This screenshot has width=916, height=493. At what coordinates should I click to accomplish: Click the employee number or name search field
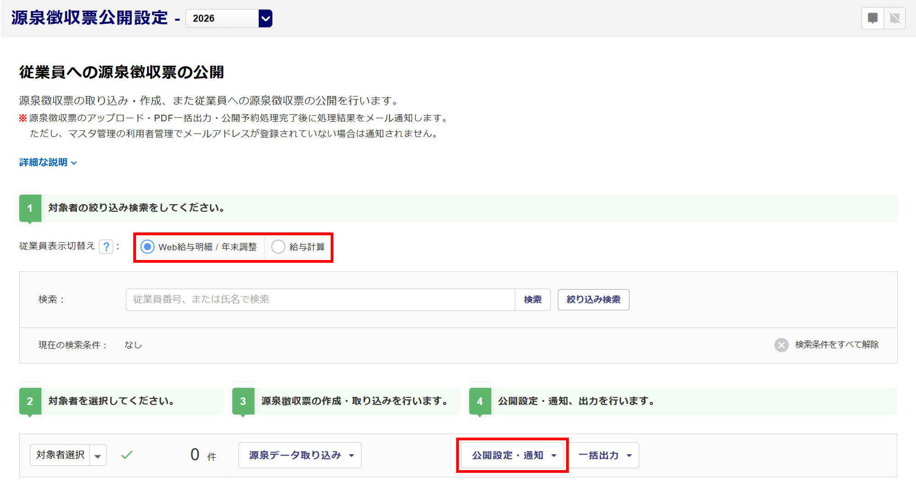[x=320, y=300]
